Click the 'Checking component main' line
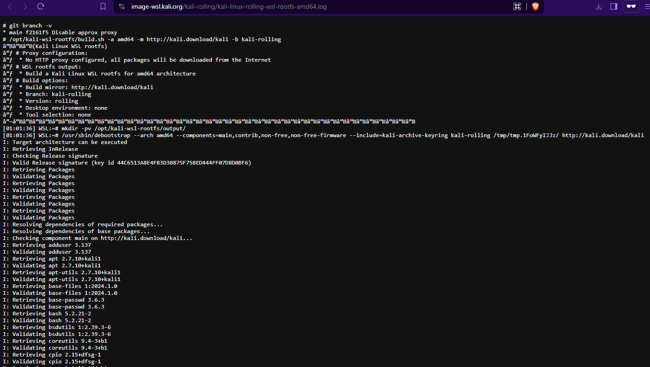 coord(97,238)
